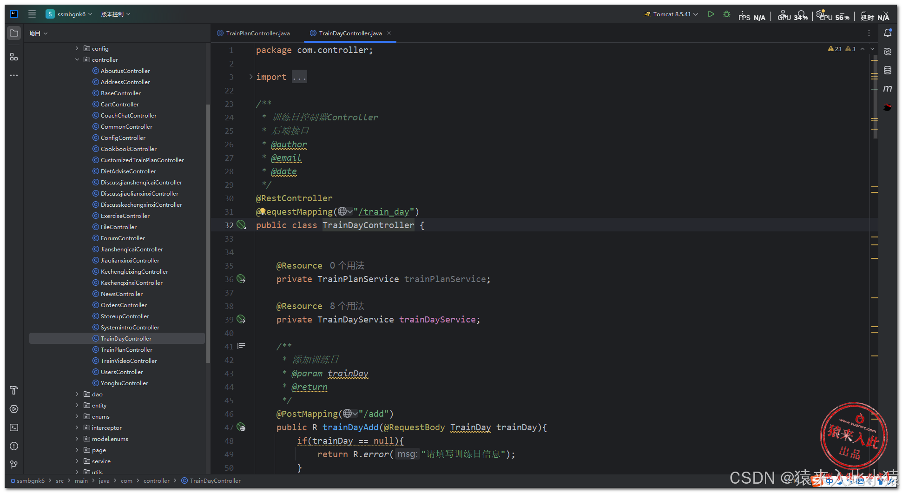Click the /train_day URL mapping link
This screenshot has width=902, height=493.
(x=384, y=211)
